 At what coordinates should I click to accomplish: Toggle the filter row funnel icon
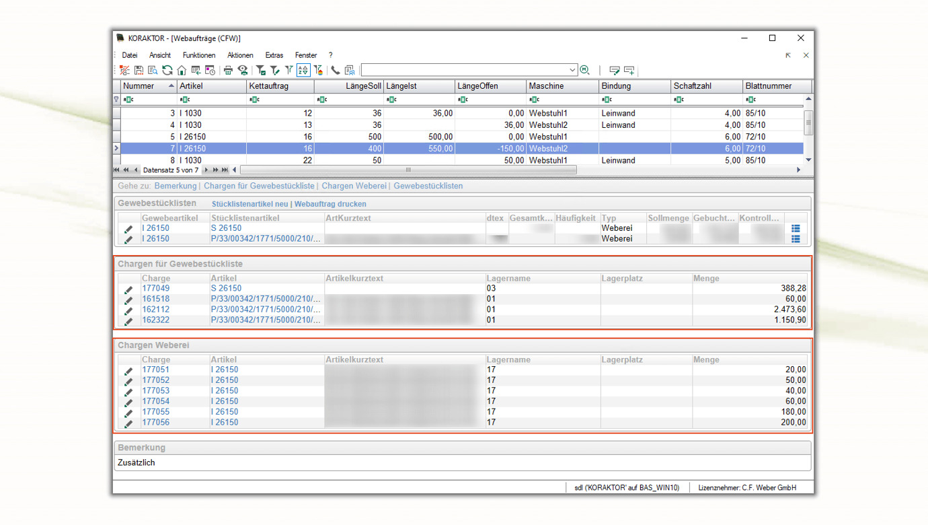point(116,100)
